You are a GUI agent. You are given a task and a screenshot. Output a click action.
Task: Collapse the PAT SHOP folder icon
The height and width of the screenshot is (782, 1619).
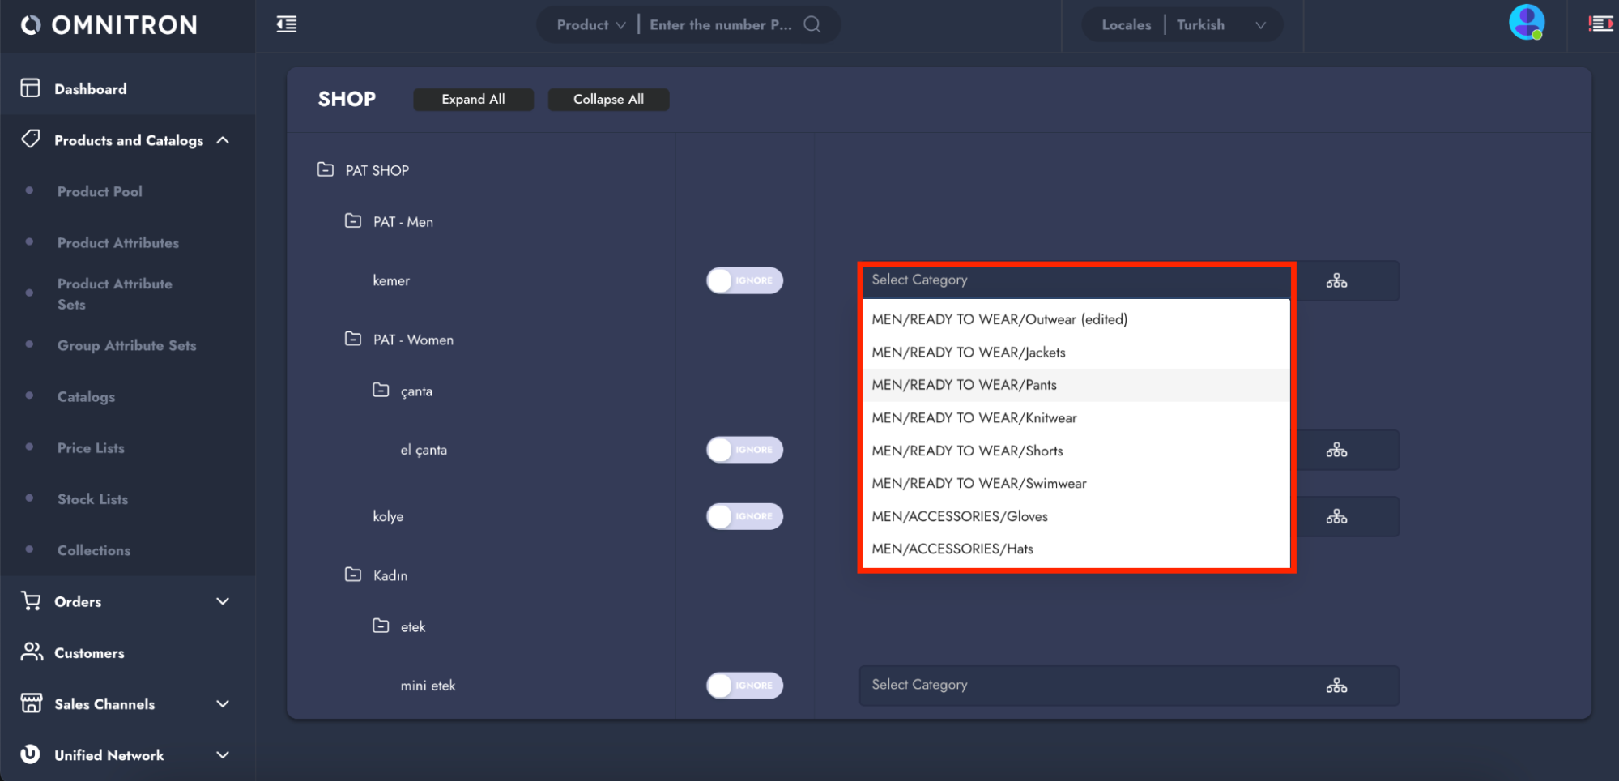pos(326,169)
